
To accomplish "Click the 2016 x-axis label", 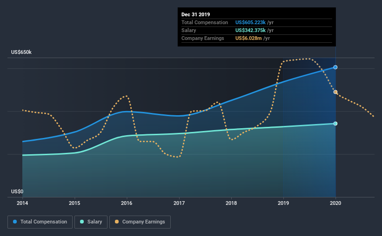I will coord(127,203).
